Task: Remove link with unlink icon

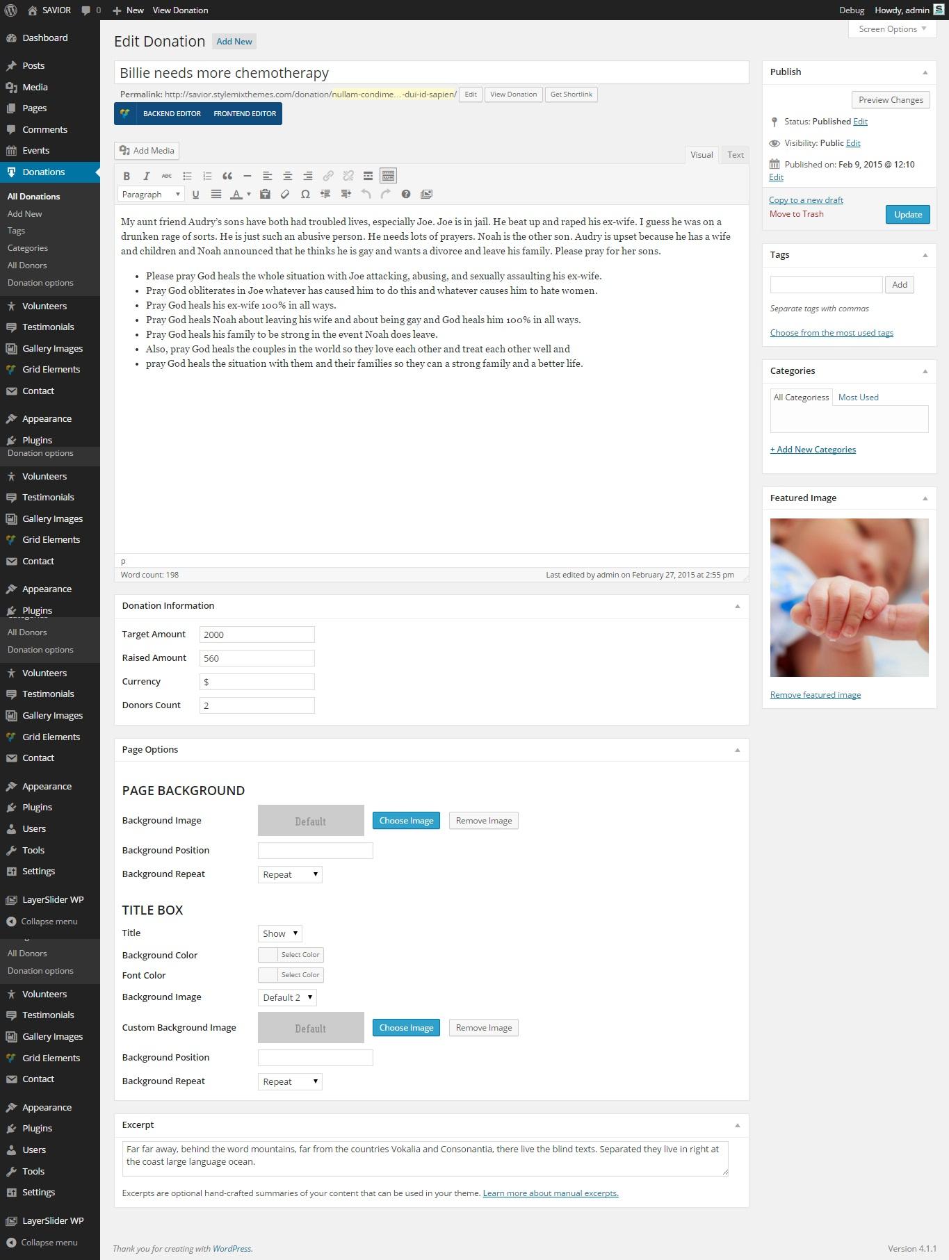Action: click(348, 176)
